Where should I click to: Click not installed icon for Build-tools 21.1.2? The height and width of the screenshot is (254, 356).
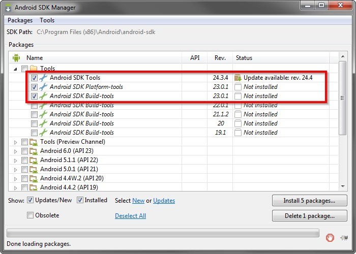point(238,114)
